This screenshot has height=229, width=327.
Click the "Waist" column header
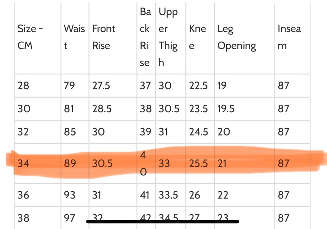74,37
